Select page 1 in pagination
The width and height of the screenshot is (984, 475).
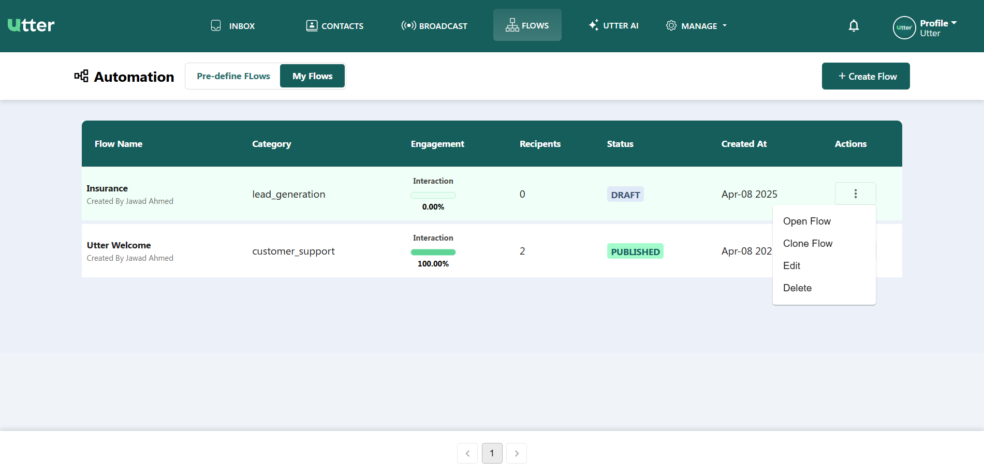pyautogui.click(x=492, y=453)
